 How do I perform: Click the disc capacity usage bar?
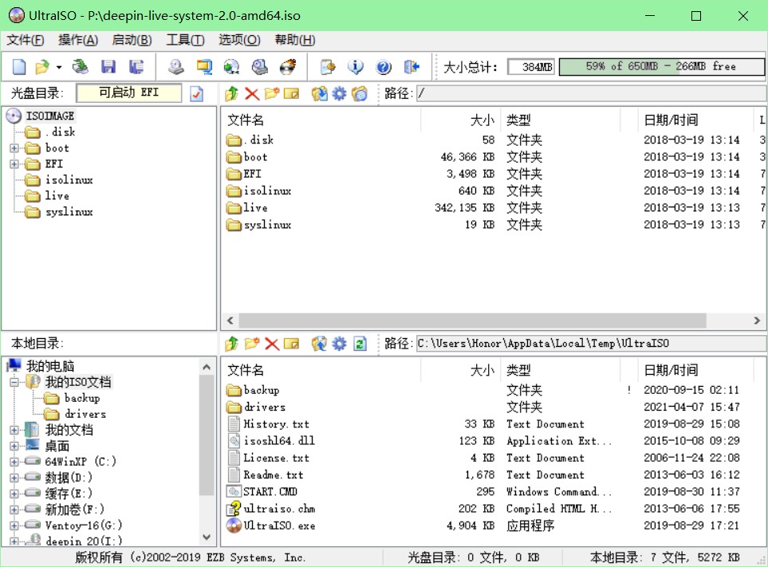[x=660, y=67]
